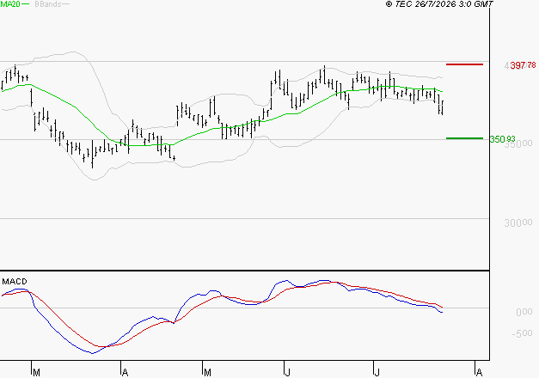Click the TEC copyright timestamp text

tap(439, 4)
